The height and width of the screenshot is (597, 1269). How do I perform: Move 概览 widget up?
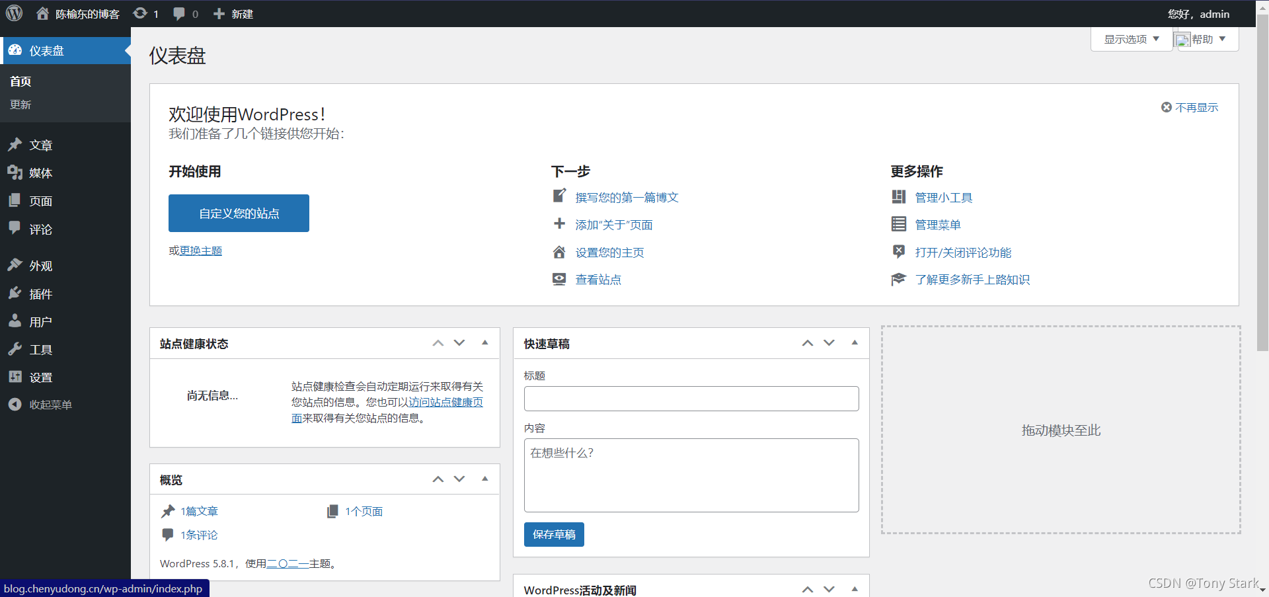(x=438, y=479)
